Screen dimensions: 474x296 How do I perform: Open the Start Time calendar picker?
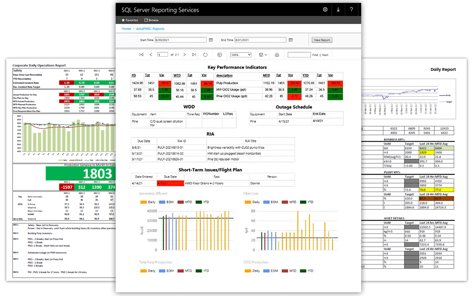tap(211, 40)
